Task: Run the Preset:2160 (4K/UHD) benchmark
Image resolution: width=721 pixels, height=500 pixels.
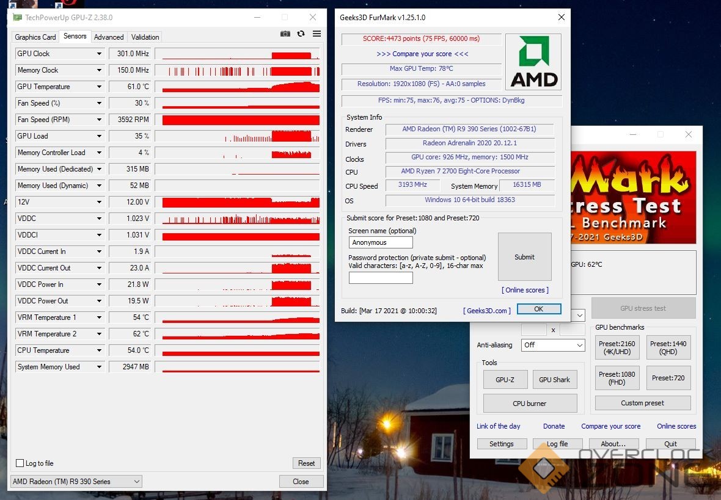Action: (x=617, y=347)
